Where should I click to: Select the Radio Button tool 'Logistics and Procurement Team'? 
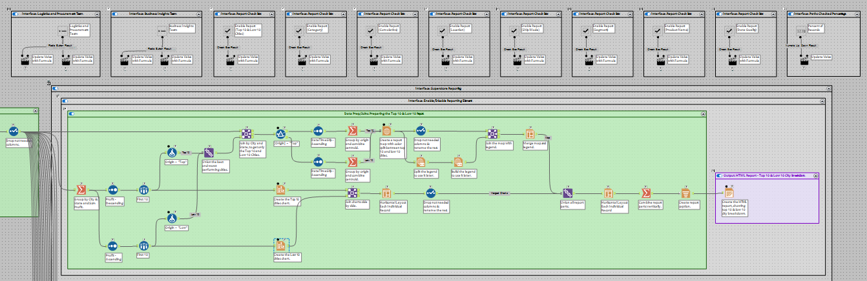[63, 30]
